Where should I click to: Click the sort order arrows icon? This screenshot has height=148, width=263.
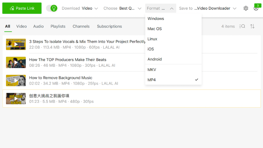pos(252,26)
